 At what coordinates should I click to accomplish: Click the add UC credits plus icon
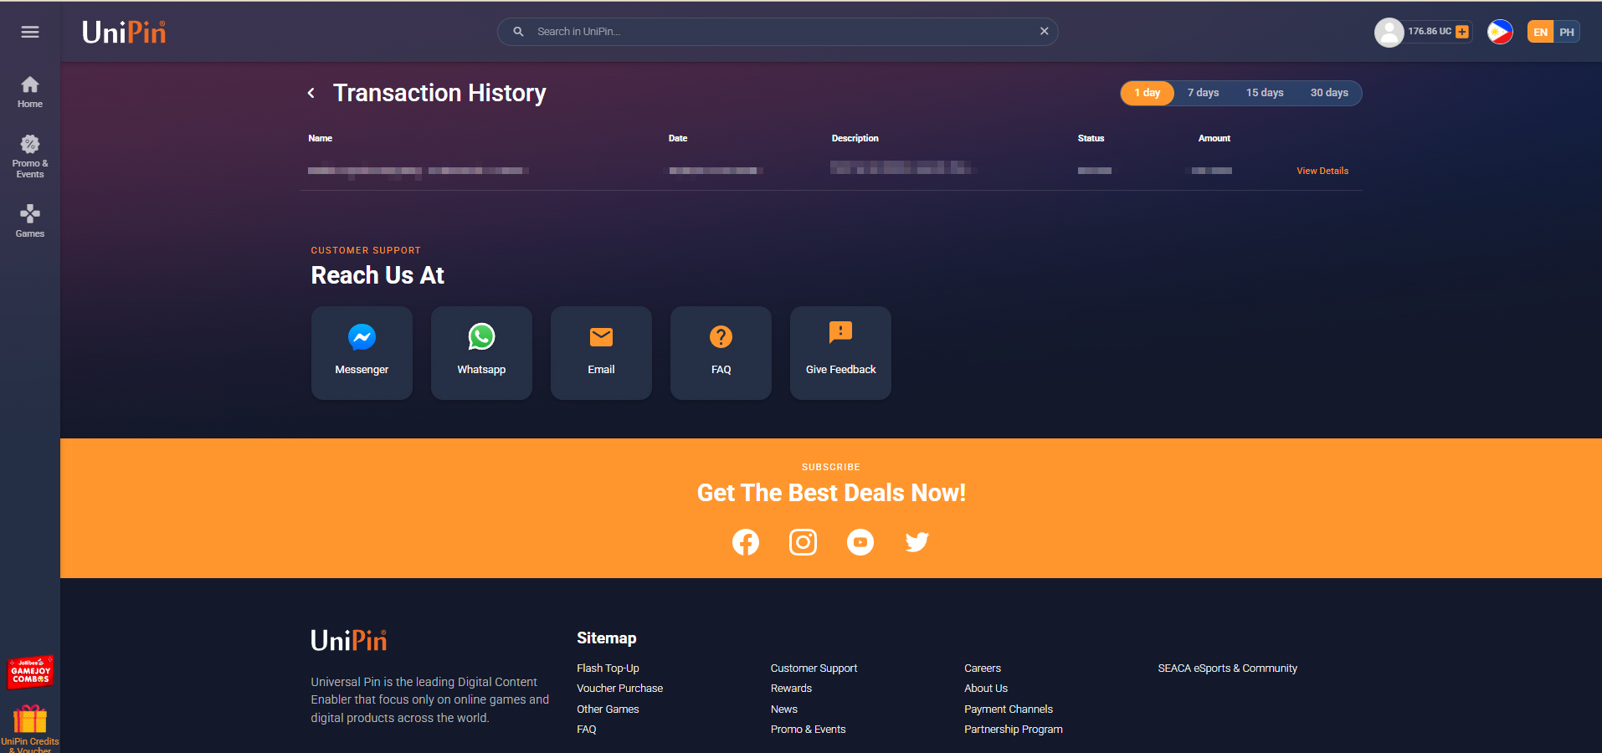[1462, 32]
